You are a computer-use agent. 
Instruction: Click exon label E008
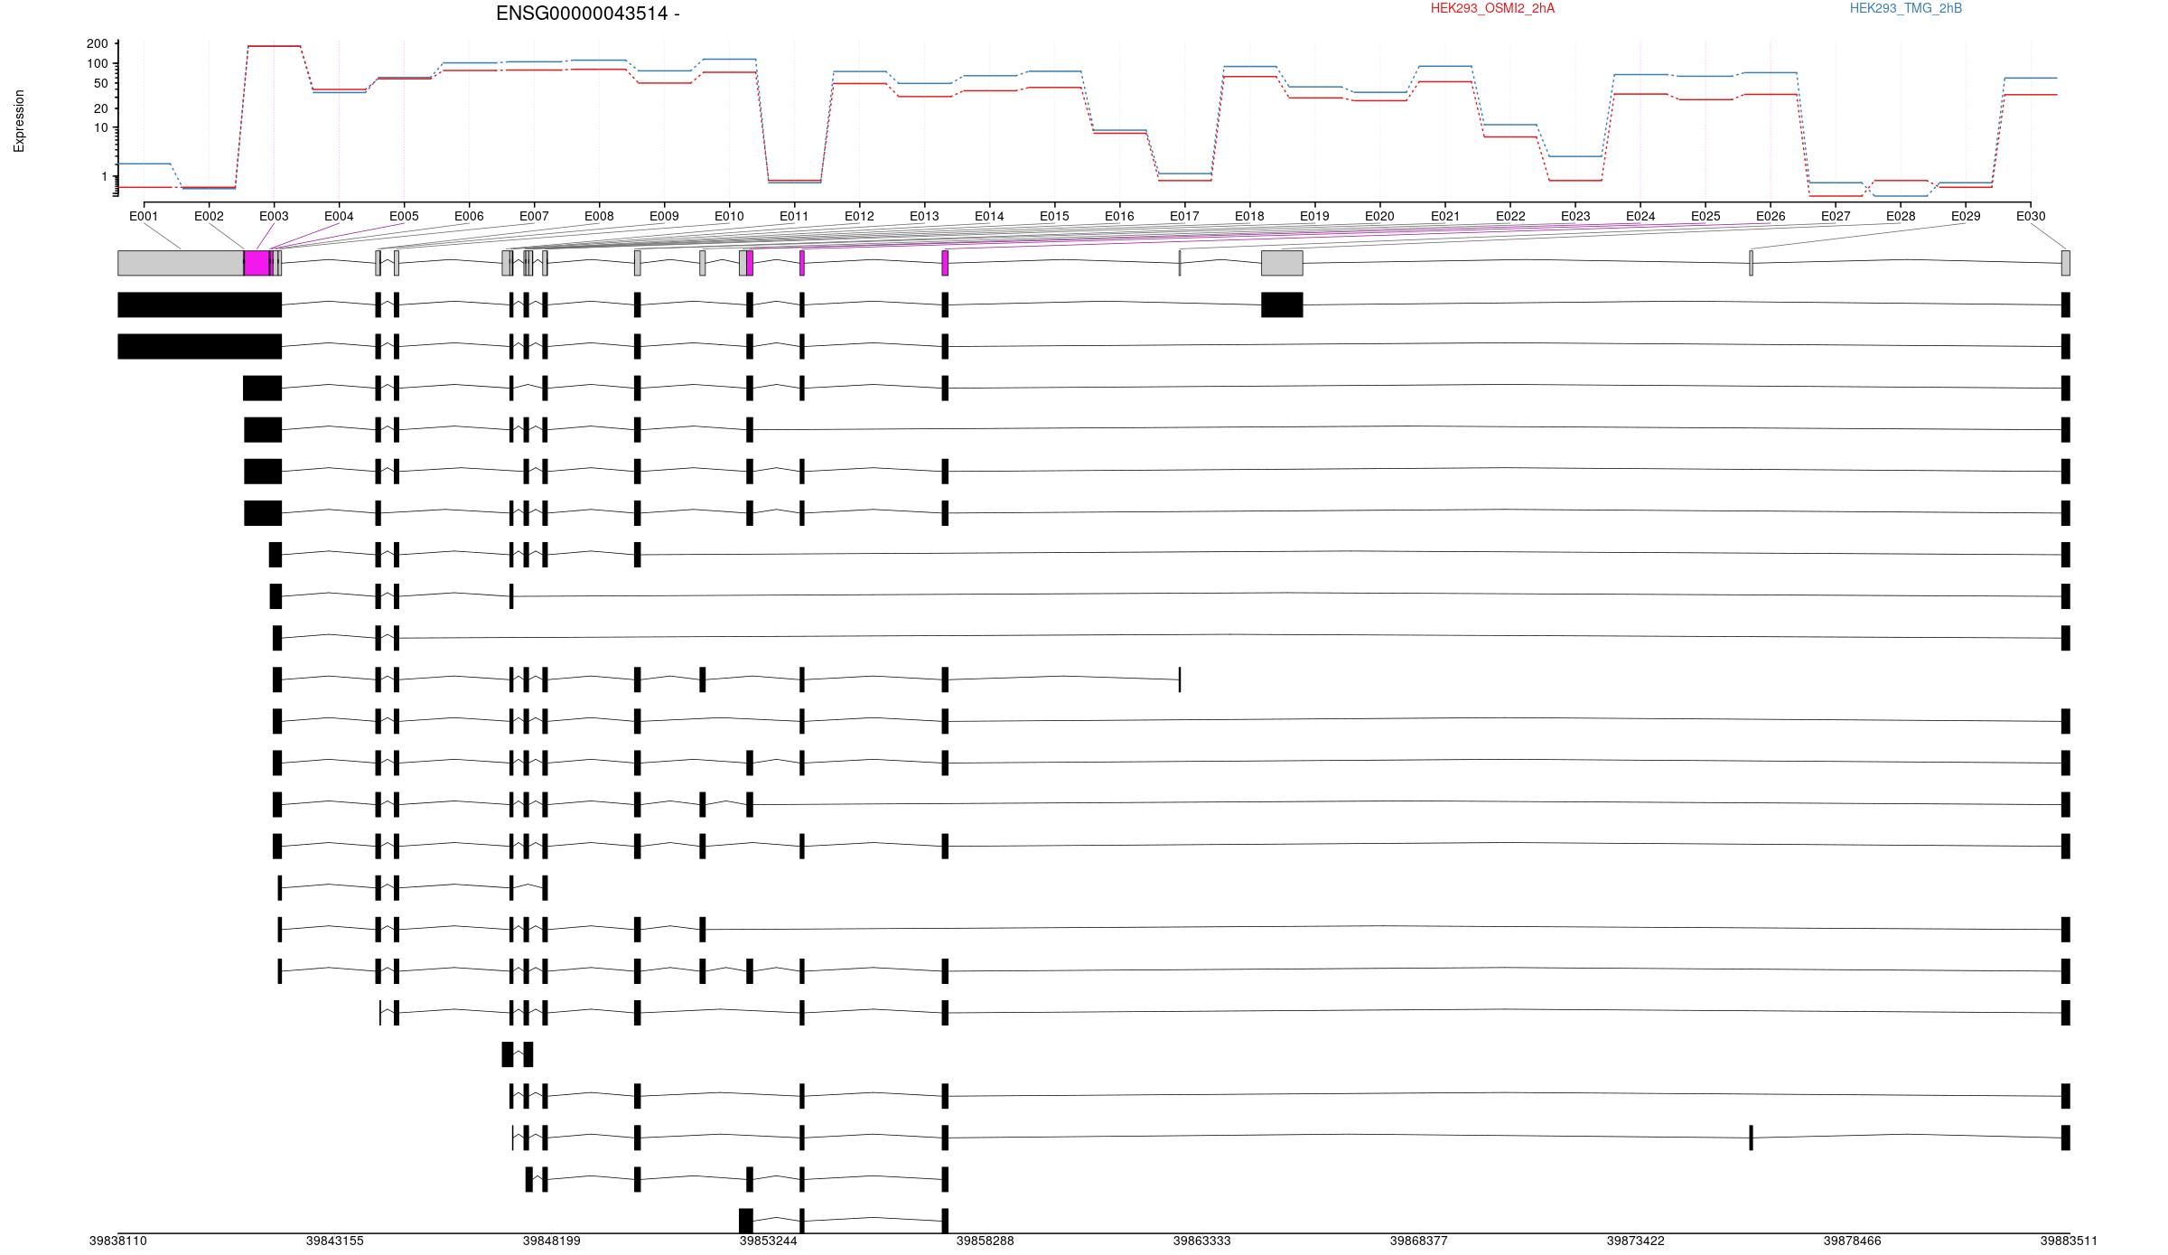pos(599,217)
